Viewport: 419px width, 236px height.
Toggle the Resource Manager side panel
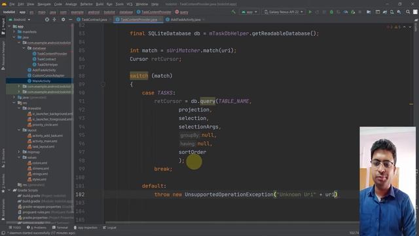click(x=3, y=56)
